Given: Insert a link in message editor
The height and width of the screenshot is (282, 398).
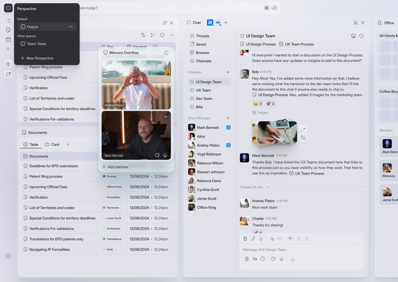Looking at the screenshot, I should click(272, 239).
